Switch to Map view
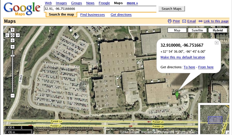This screenshot has width=232, height=135. click(x=177, y=30)
